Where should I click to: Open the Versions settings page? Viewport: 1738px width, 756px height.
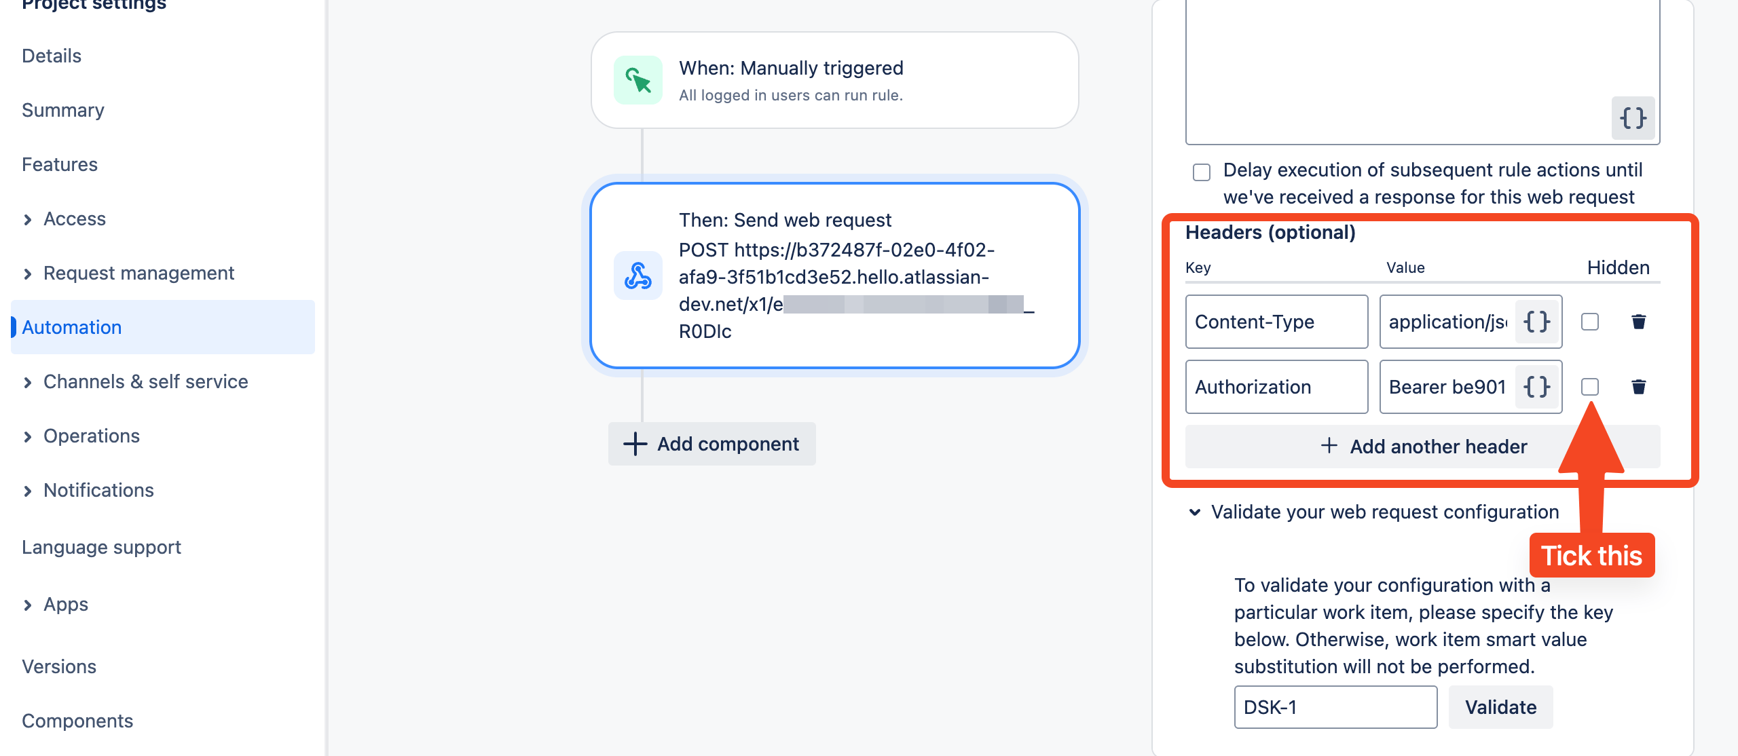tap(59, 666)
